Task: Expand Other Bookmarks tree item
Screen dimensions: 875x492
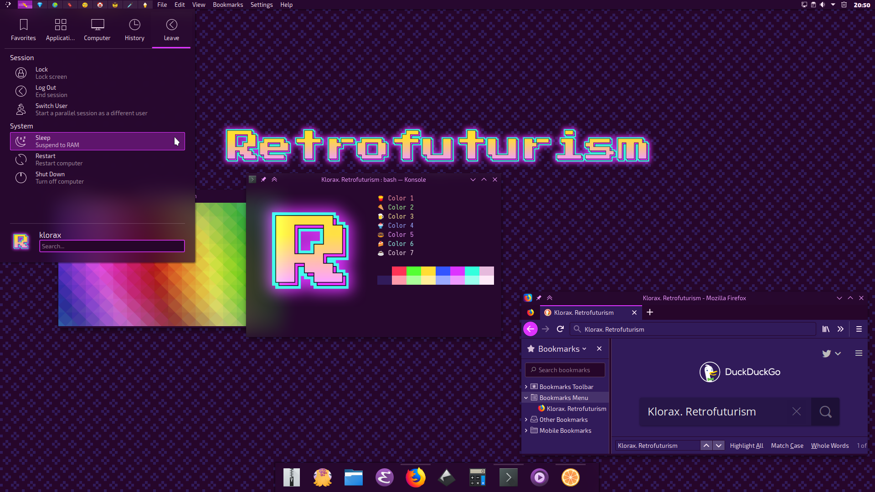Action: 526,419
